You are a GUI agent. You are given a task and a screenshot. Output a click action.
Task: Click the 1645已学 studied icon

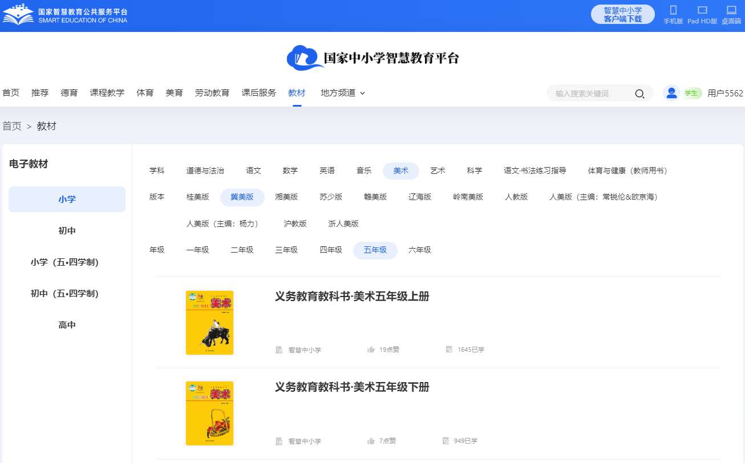point(449,350)
